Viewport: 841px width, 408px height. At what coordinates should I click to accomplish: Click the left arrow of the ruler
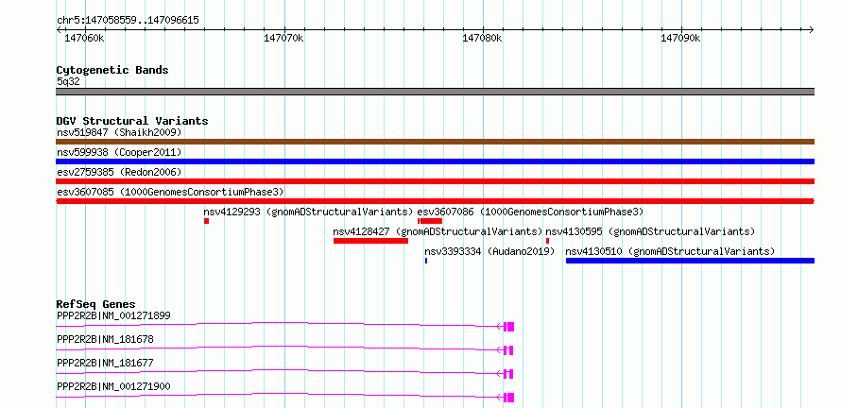(59, 30)
